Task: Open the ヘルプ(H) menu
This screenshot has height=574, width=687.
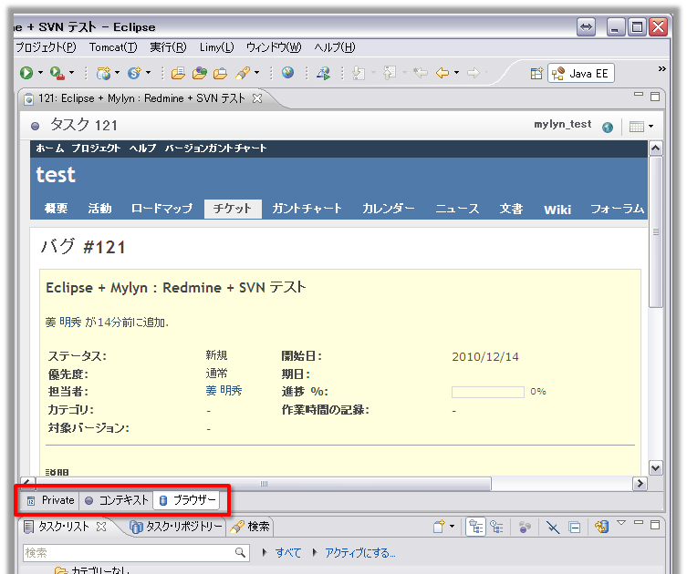Action: coord(335,46)
